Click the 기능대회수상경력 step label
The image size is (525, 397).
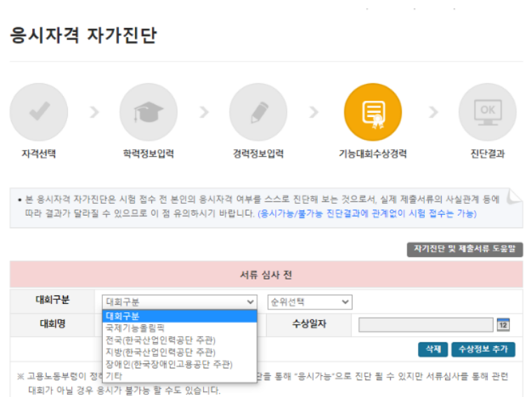click(372, 154)
